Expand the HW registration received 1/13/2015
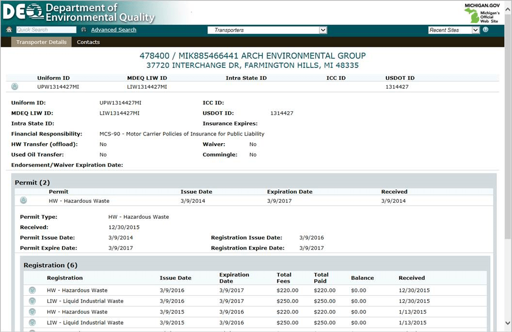This screenshot has height=332, width=512. [x=32, y=312]
